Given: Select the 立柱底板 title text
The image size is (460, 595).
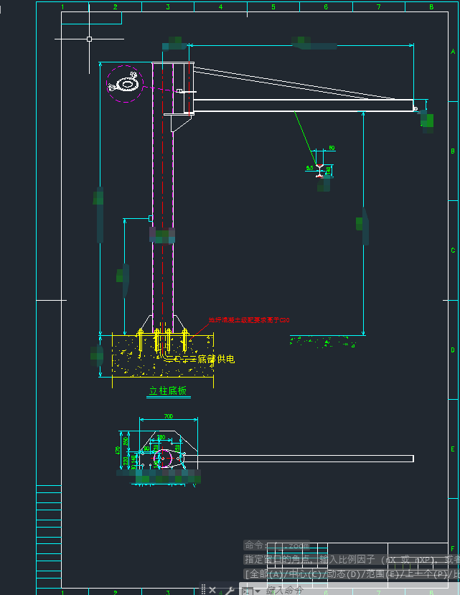Looking at the screenshot, I should click(168, 390).
